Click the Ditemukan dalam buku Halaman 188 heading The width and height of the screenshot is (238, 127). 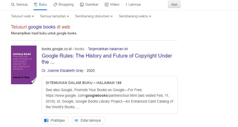point(84,83)
